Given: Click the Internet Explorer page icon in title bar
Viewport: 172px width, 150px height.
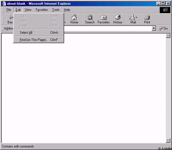Looking at the screenshot, I should tap(4, 4).
